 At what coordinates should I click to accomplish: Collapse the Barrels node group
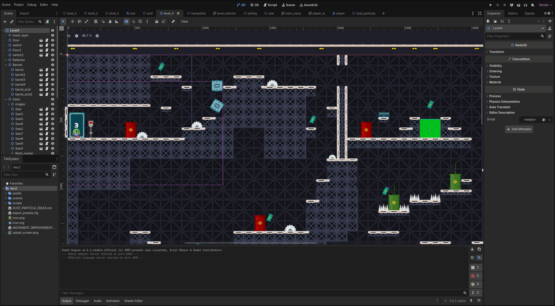(6, 65)
